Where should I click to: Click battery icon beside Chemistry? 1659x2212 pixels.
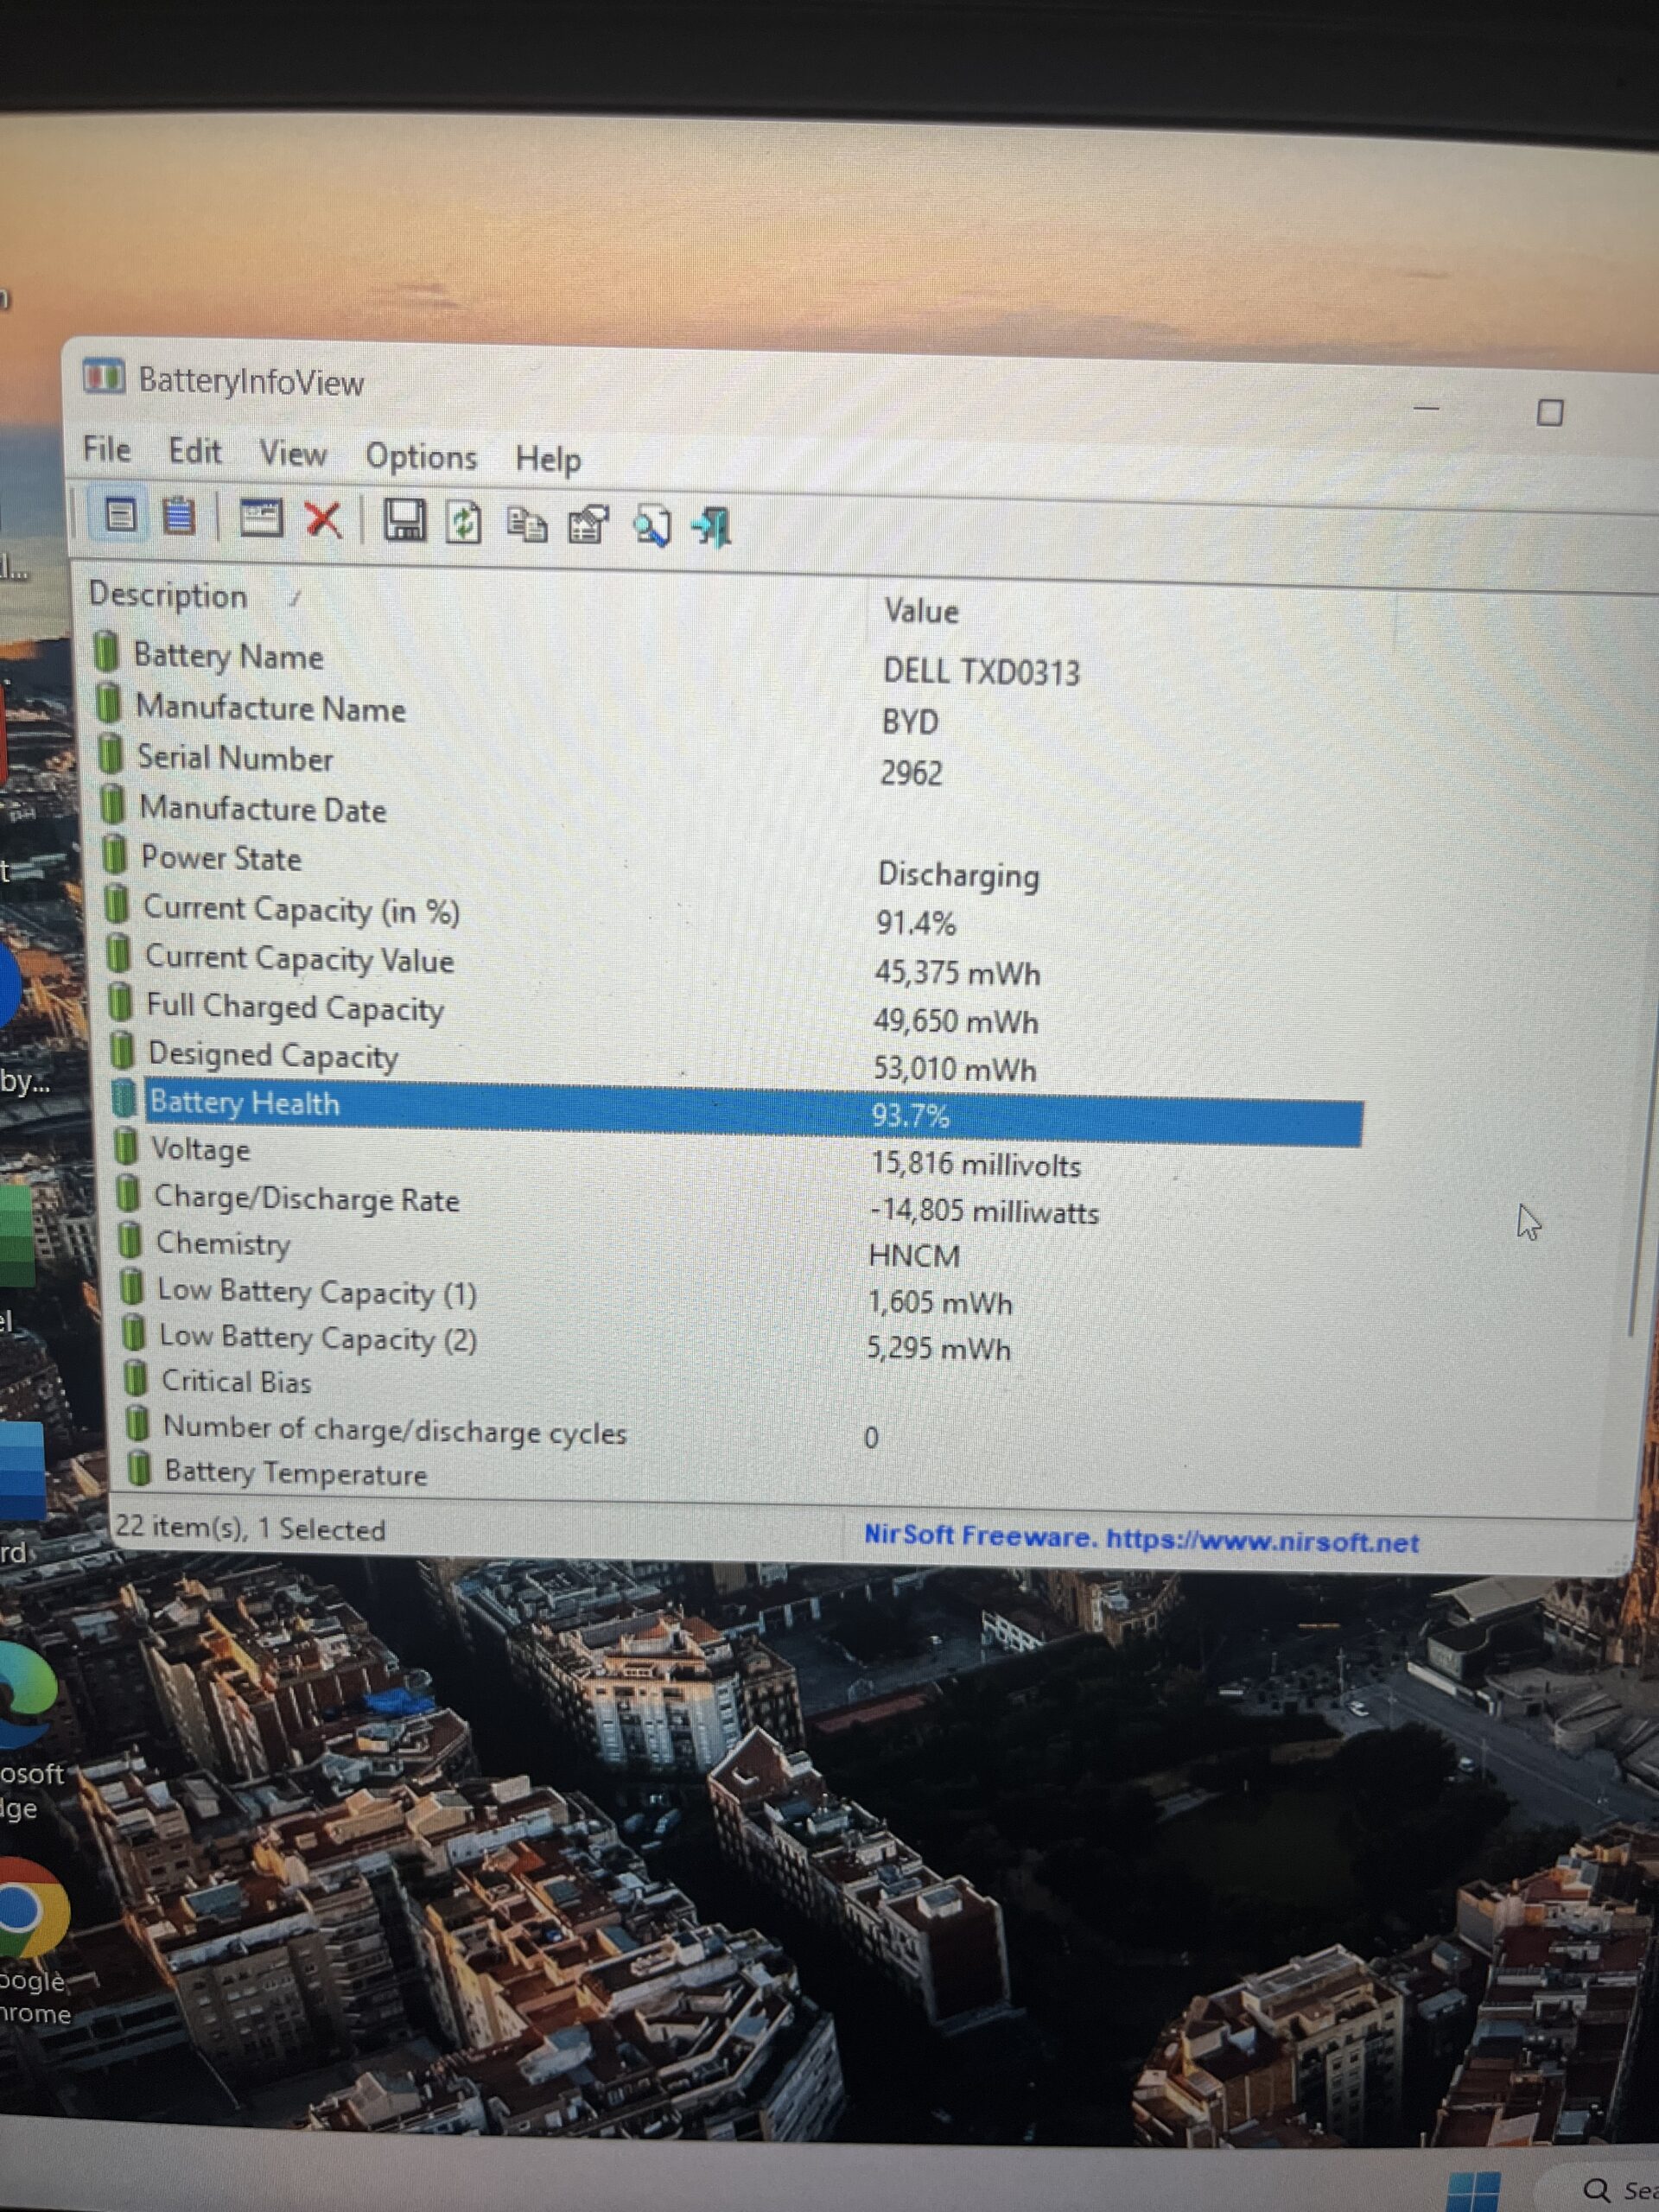coord(130,1240)
